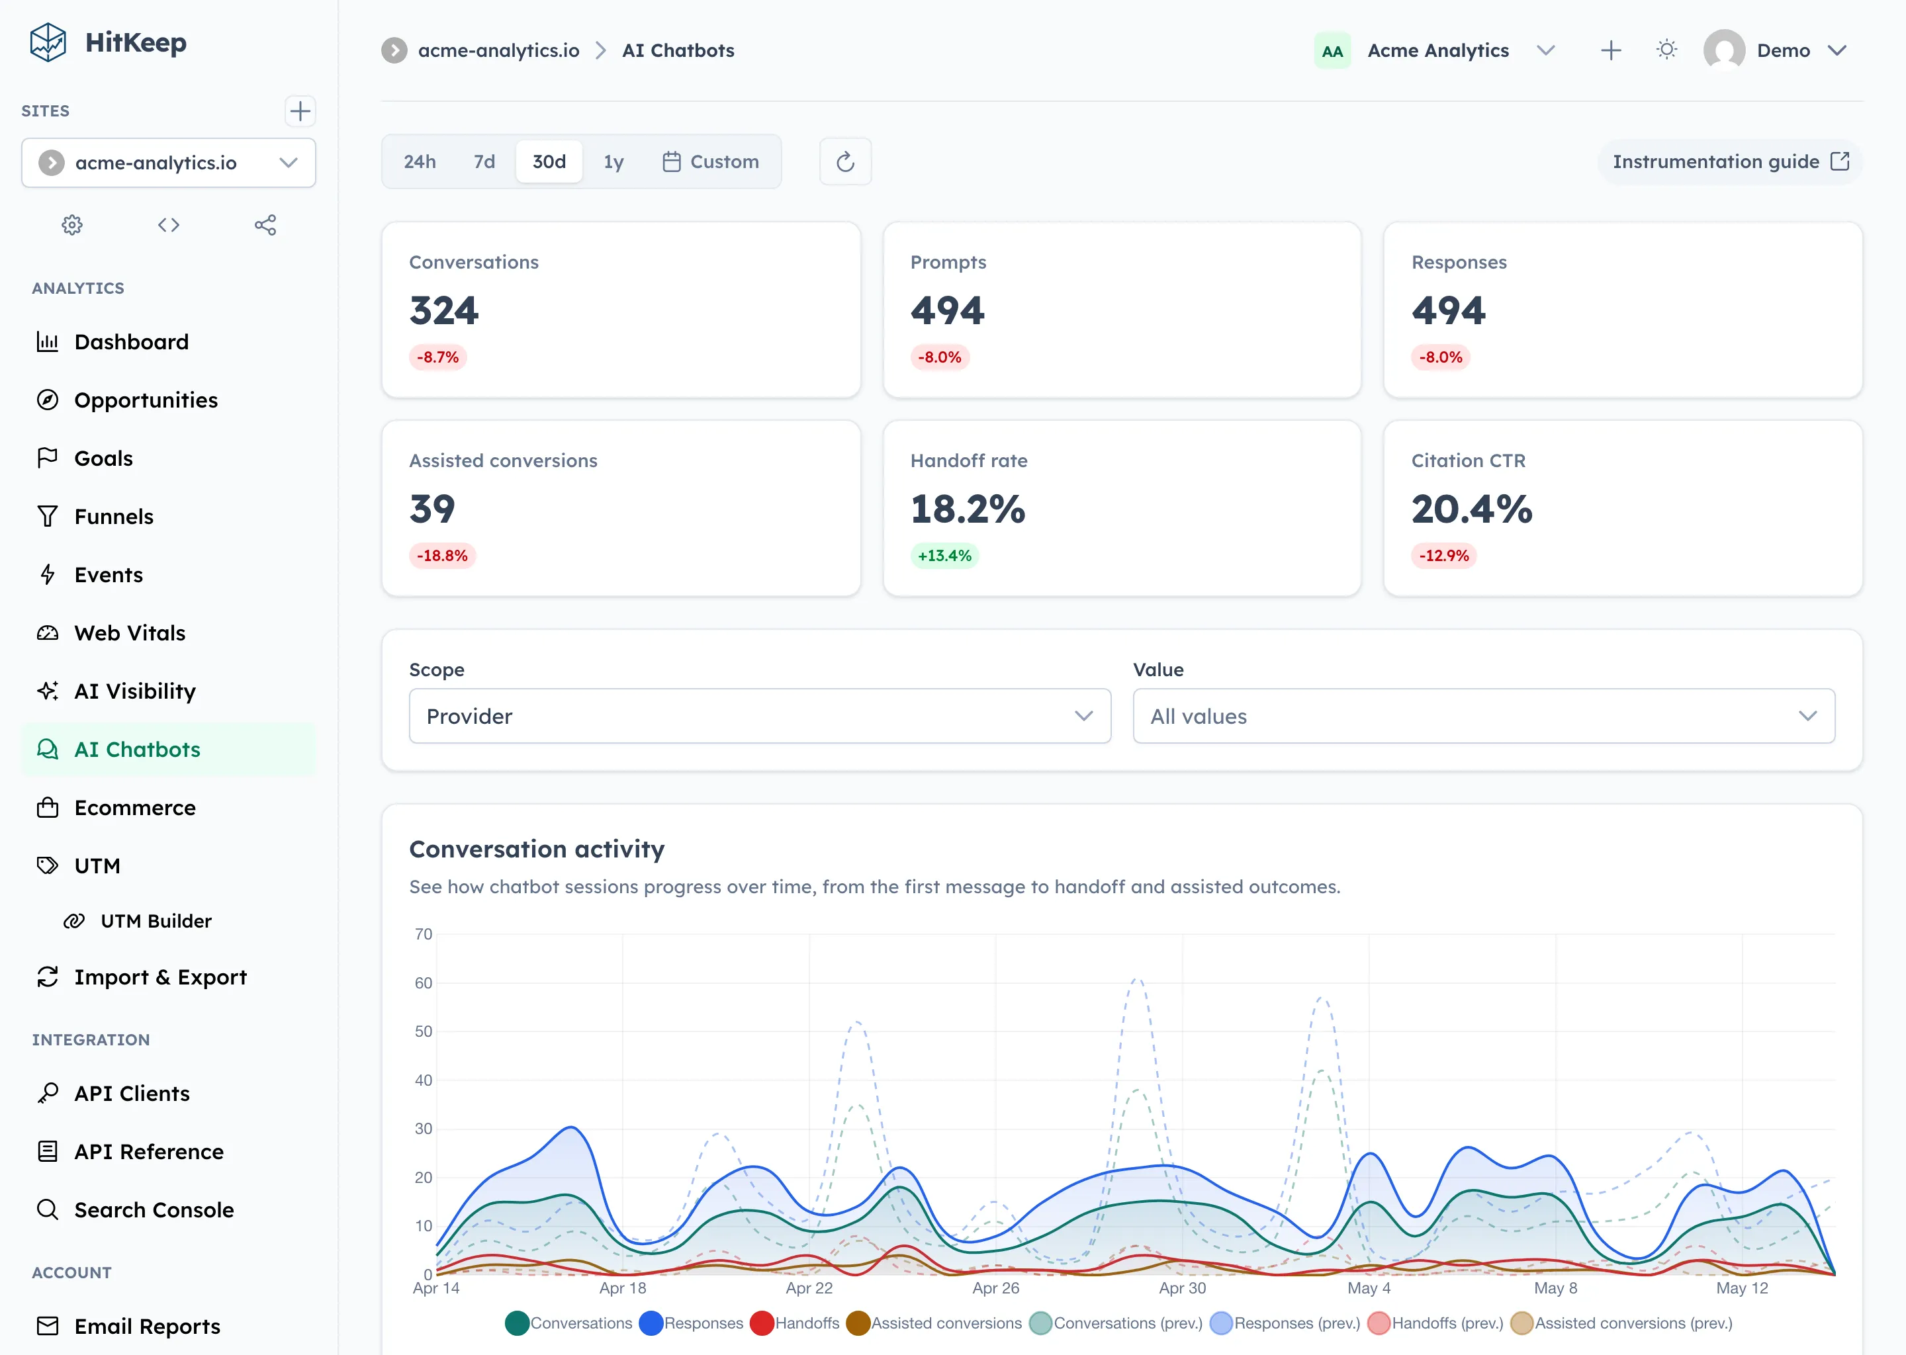The height and width of the screenshot is (1355, 1906).
Task: Select the 24h time range
Action: pyautogui.click(x=420, y=162)
